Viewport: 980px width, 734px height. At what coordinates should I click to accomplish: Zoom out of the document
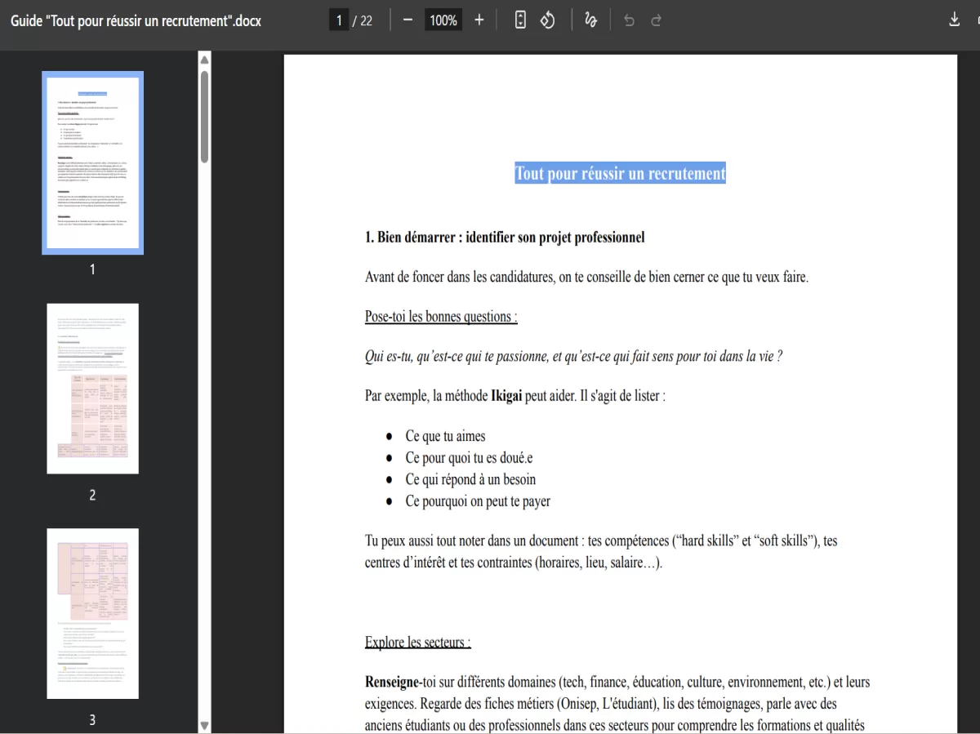point(408,20)
